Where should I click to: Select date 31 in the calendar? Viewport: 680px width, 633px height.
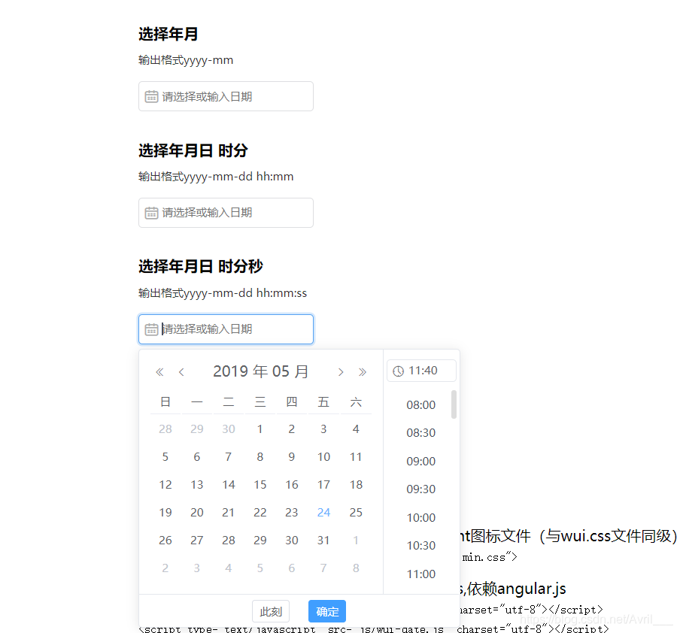323,540
